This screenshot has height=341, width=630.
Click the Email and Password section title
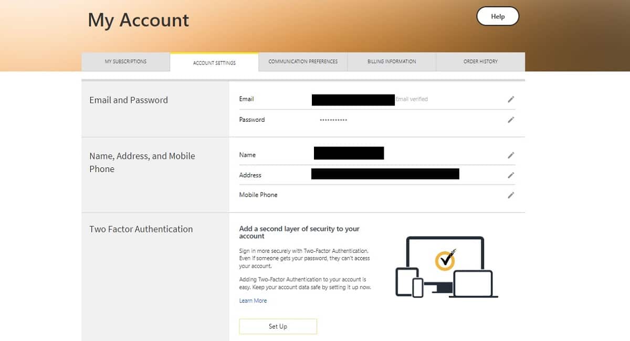point(129,100)
